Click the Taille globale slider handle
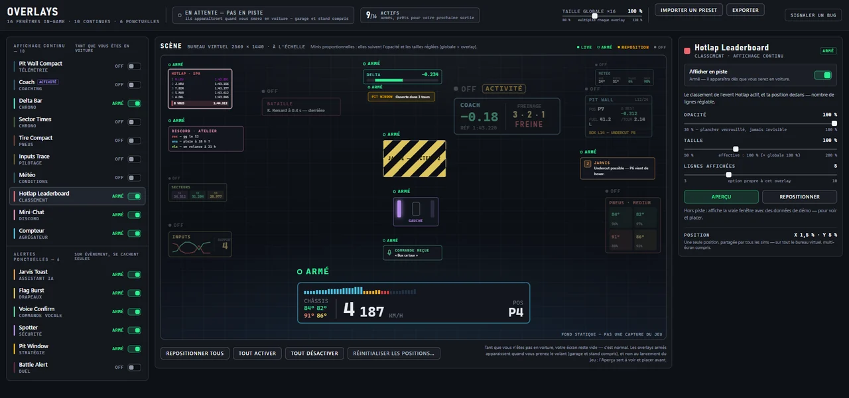This screenshot has width=849, height=398. (594, 16)
